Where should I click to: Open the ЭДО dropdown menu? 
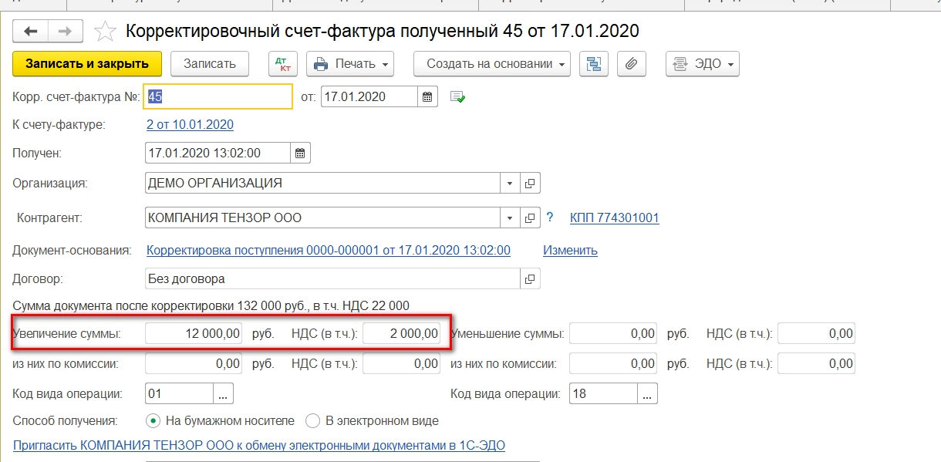(703, 64)
